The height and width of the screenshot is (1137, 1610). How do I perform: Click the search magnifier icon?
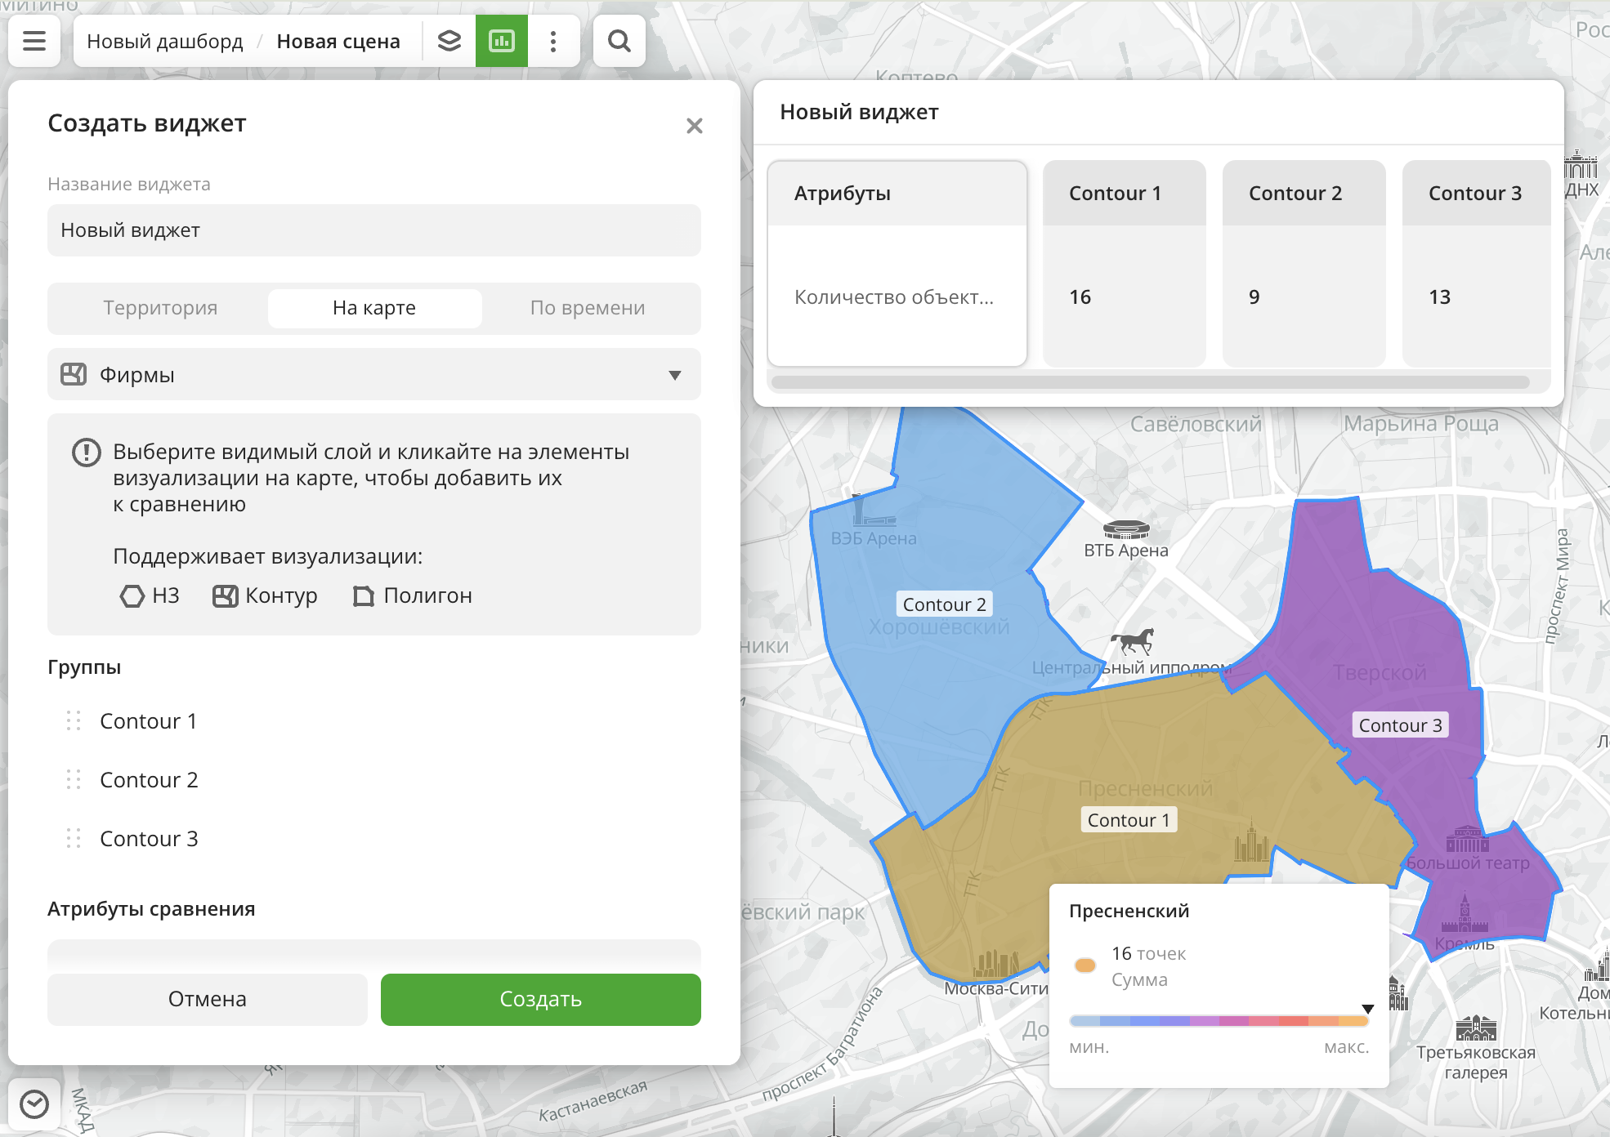tap(619, 41)
